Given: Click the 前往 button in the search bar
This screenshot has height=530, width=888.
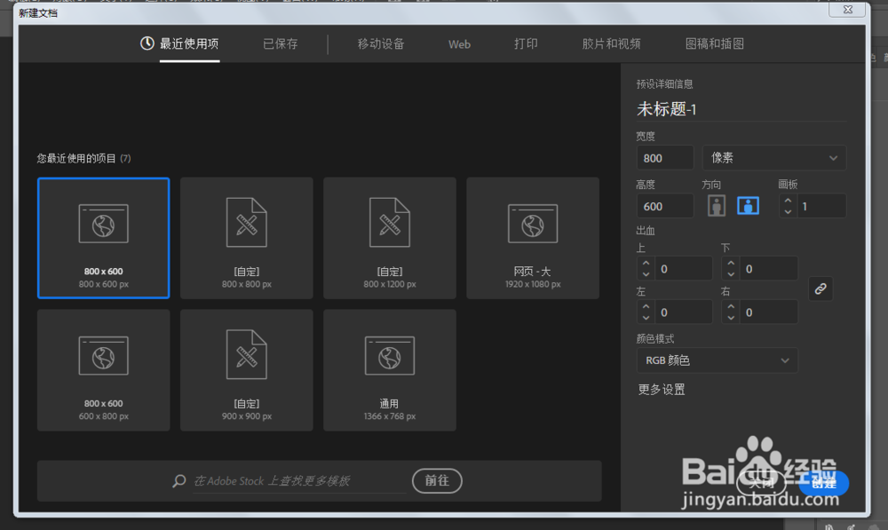Looking at the screenshot, I should 436,481.
